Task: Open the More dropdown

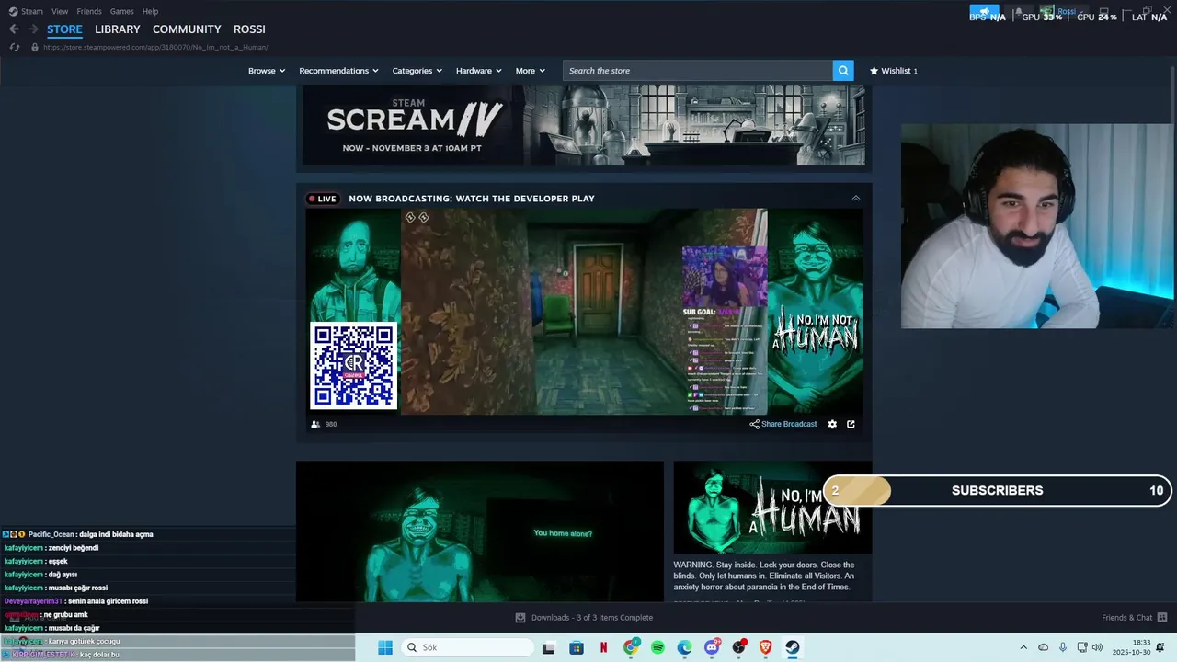Action: point(530,71)
